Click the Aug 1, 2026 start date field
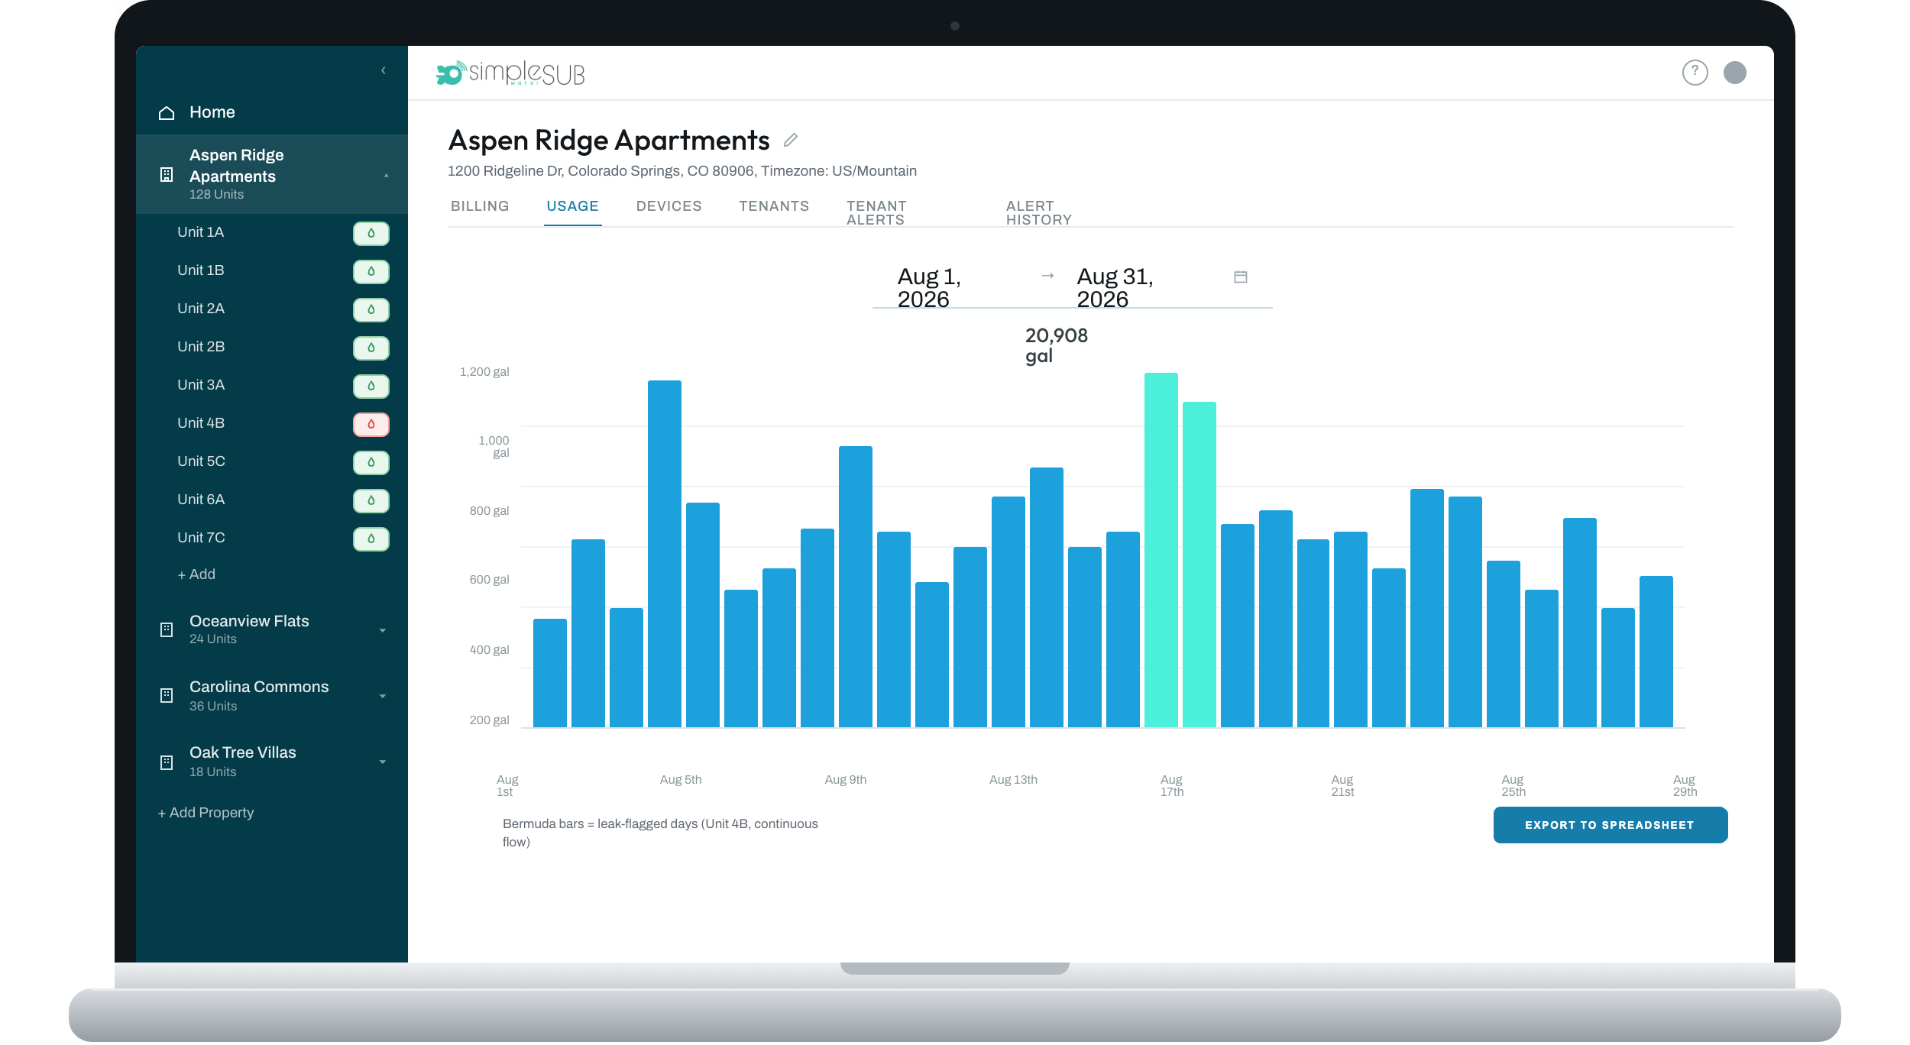The image size is (1910, 1045). click(x=929, y=288)
